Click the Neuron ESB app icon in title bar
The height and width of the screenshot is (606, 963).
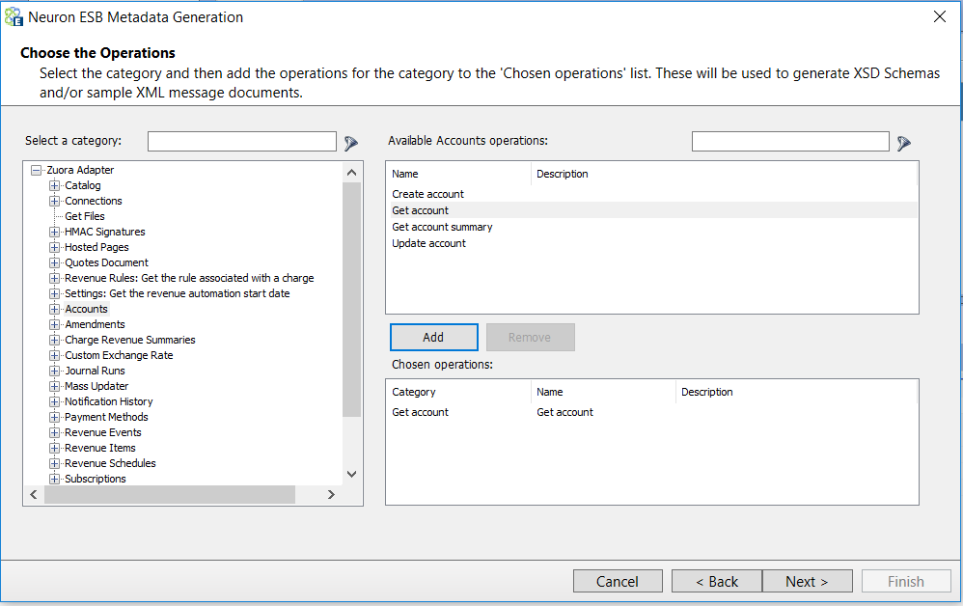(14, 17)
